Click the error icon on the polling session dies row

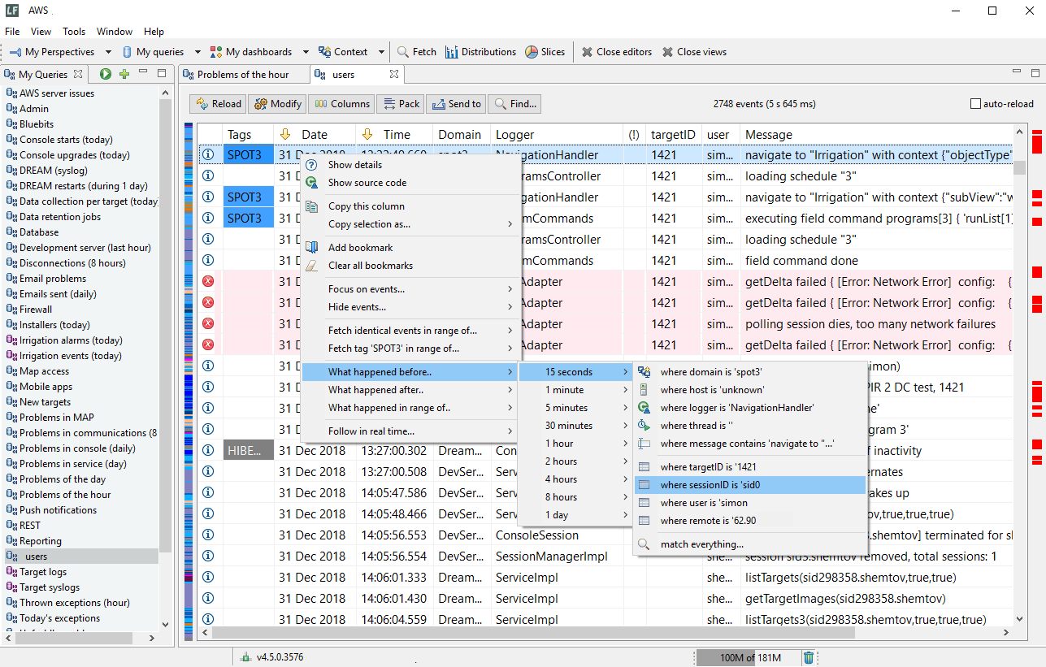point(208,323)
